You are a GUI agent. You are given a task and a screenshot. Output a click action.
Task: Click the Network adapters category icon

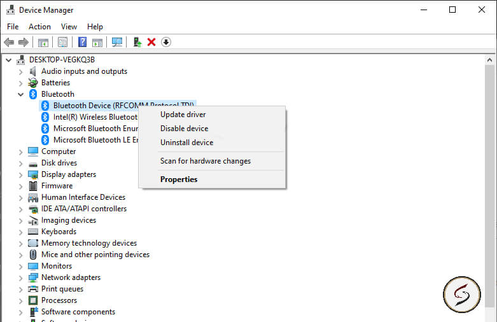[33, 277]
